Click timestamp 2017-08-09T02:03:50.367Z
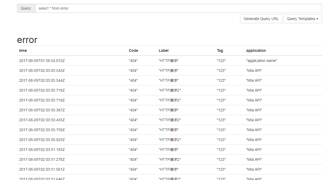This screenshot has height=180, width=330. 41,110
